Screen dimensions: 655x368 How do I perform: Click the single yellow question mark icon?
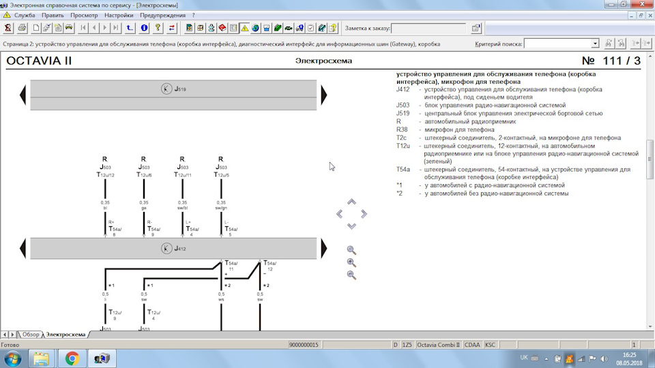158,29
